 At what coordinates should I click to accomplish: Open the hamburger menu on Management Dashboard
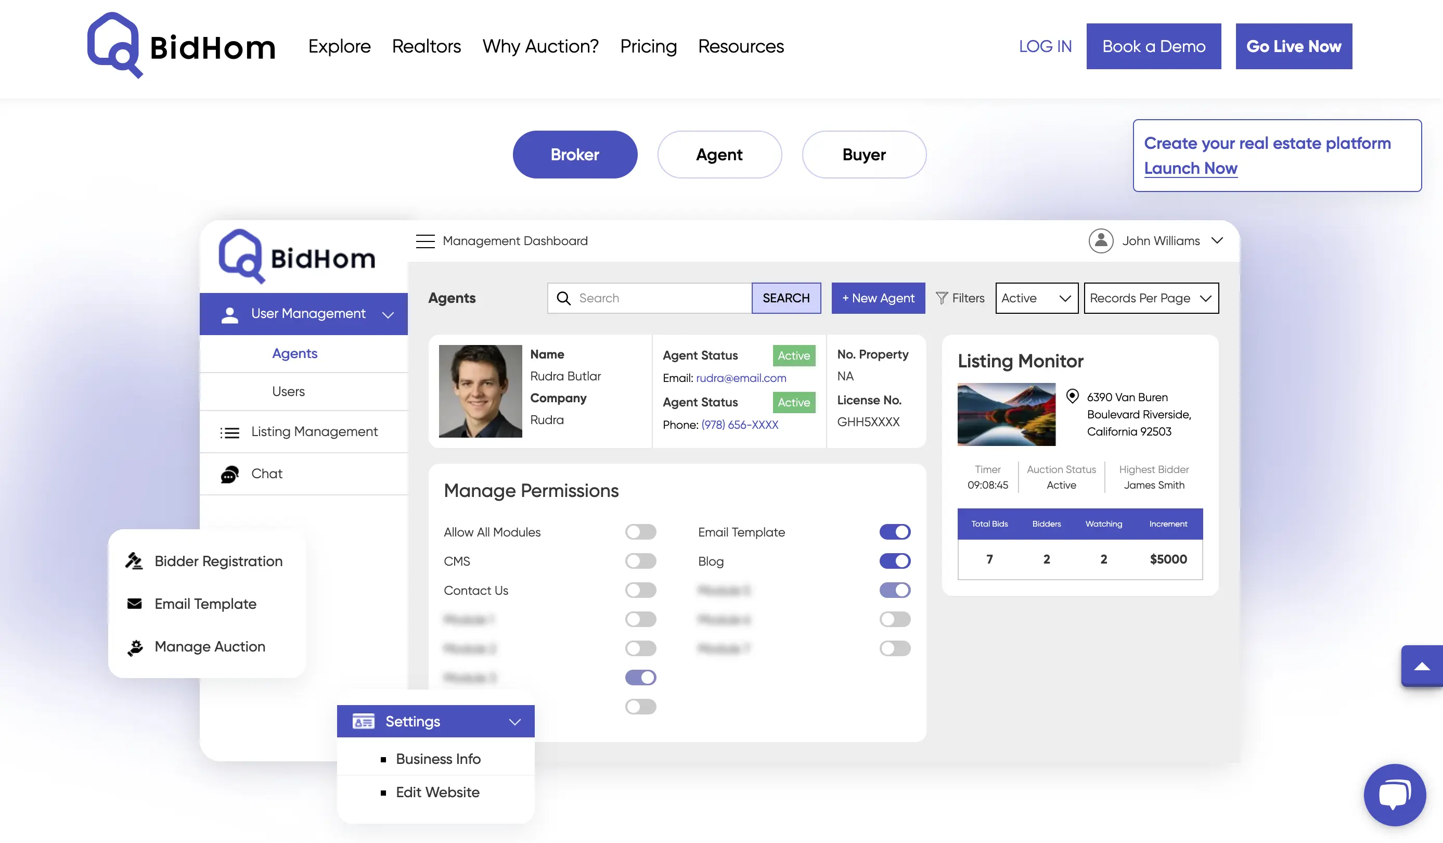(x=426, y=241)
